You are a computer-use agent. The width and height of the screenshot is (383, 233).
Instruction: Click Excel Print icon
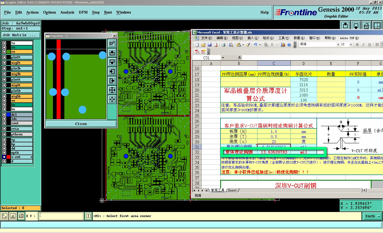(x=223, y=45)
